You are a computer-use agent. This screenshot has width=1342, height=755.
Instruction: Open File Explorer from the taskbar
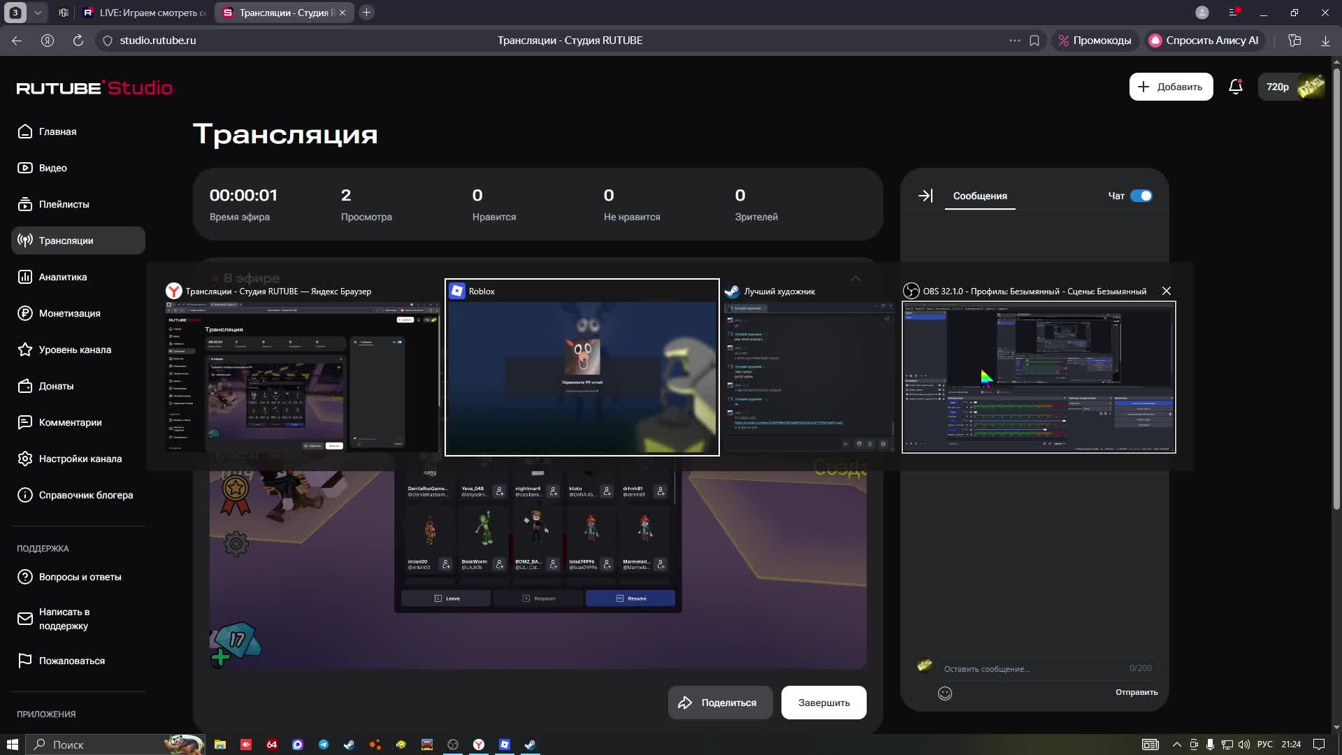coord(220,745)
